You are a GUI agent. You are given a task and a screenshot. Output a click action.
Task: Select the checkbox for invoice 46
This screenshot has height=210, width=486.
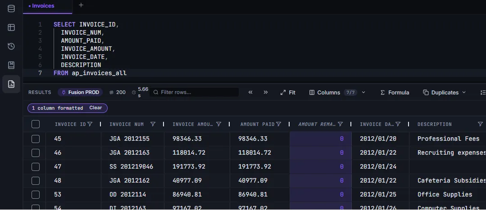click(x=36, y=153)
